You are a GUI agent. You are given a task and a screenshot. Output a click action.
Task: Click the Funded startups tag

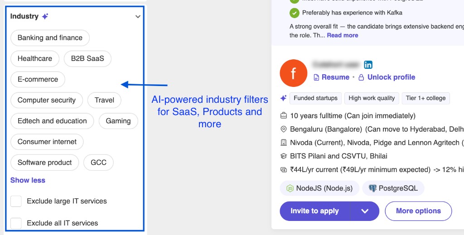coord(315,98)
